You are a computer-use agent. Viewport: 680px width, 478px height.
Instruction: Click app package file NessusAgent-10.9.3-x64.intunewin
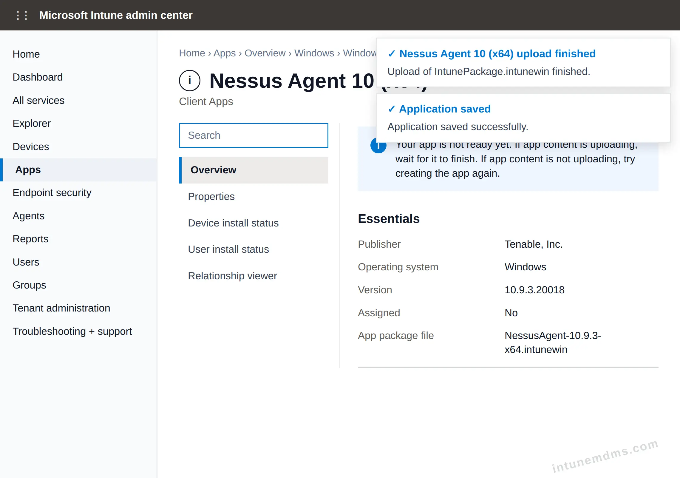(x=553, y=343)
